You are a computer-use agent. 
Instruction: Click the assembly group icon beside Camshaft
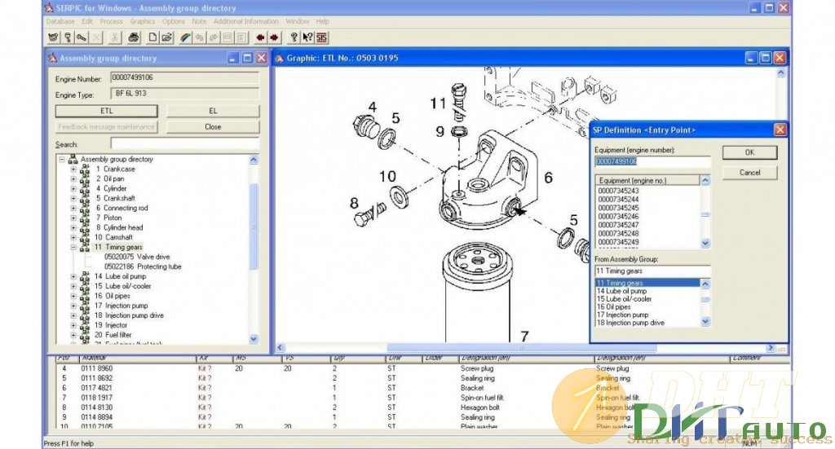coord(85,237)
